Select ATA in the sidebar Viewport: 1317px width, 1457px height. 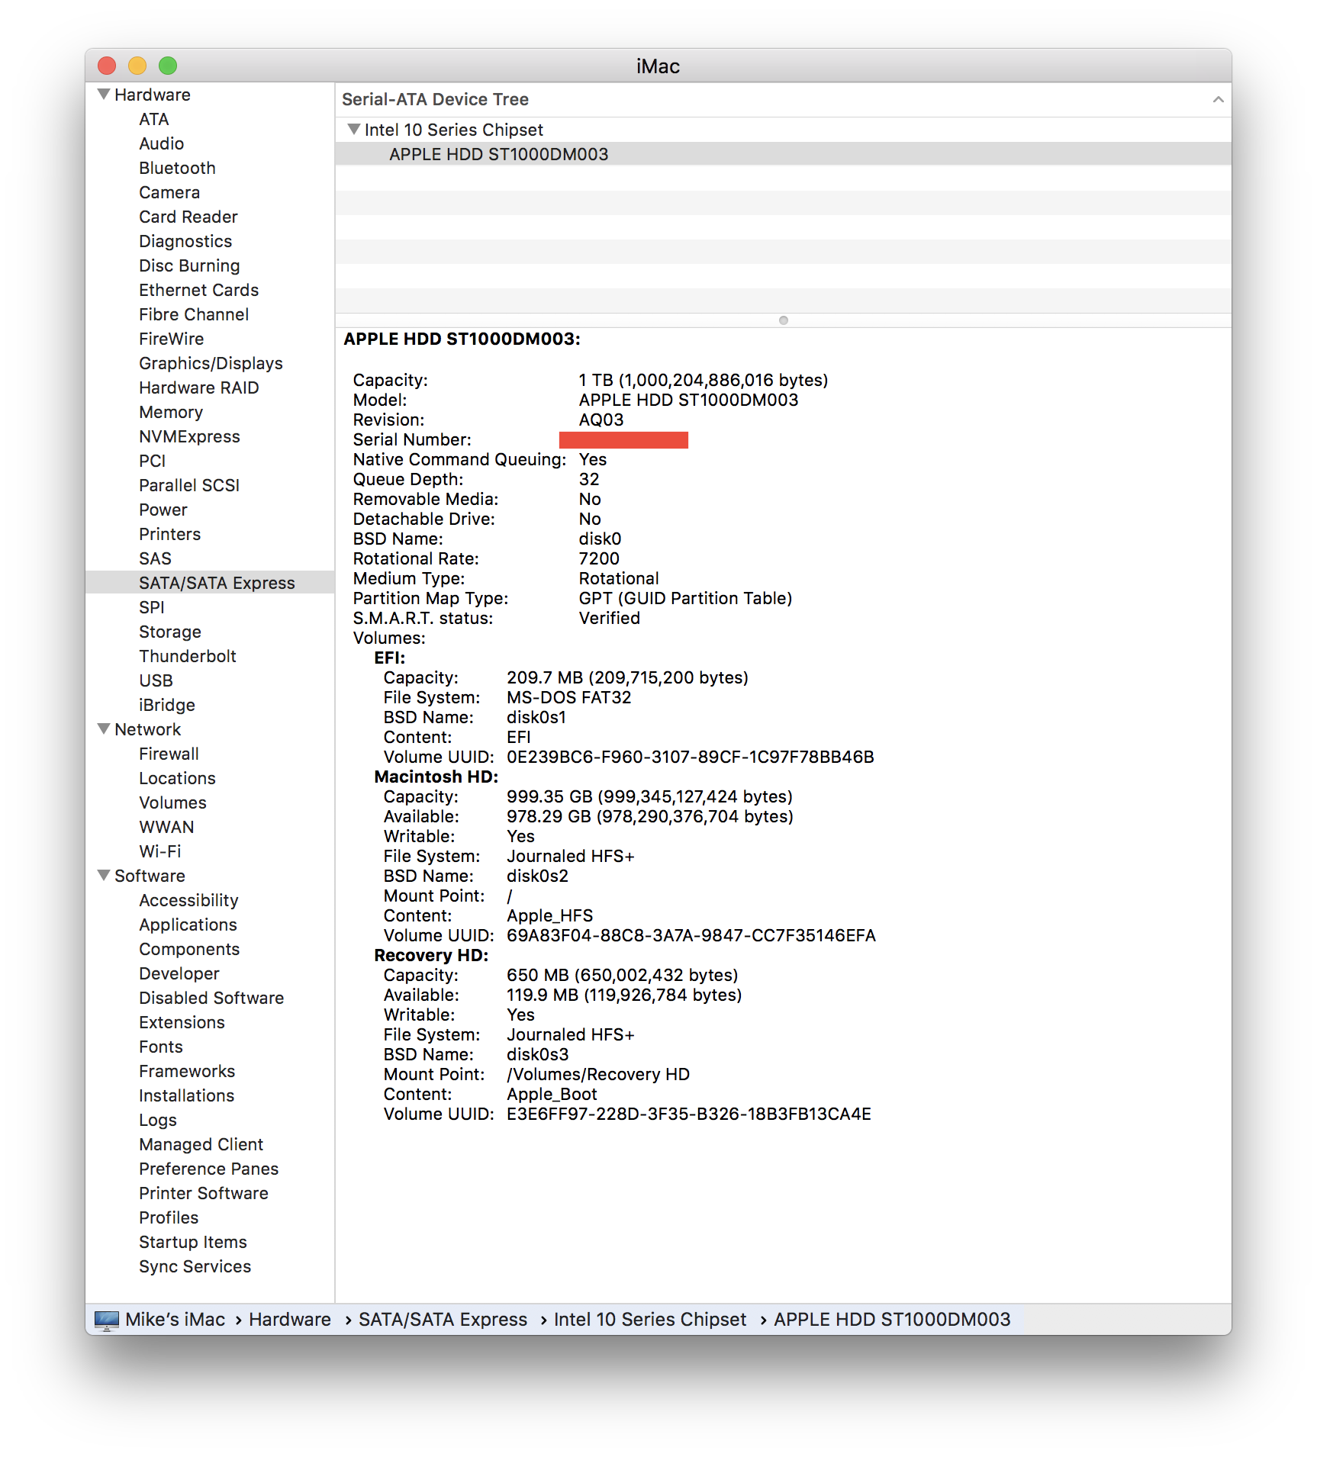pos(154,120)
